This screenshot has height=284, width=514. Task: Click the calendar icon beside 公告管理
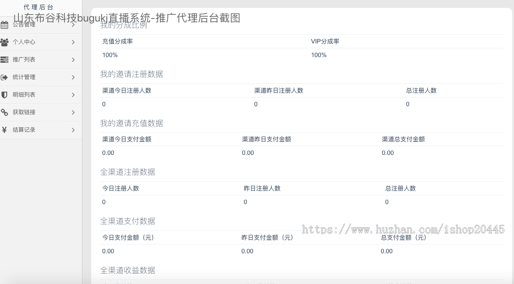coord(4,25)
